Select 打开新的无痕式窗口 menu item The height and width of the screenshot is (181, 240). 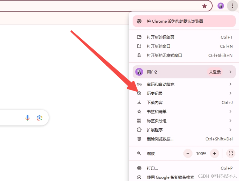click(x=184, y=55)
